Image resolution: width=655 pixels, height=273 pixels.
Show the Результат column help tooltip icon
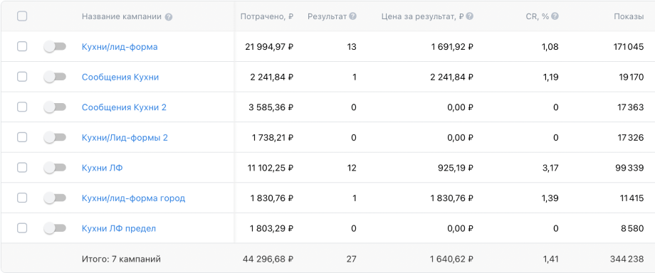[353, 16]
